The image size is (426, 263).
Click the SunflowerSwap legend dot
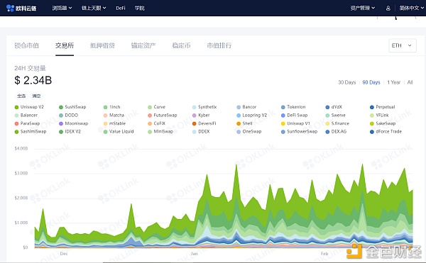pyautogui.click(x=283, y=132)
